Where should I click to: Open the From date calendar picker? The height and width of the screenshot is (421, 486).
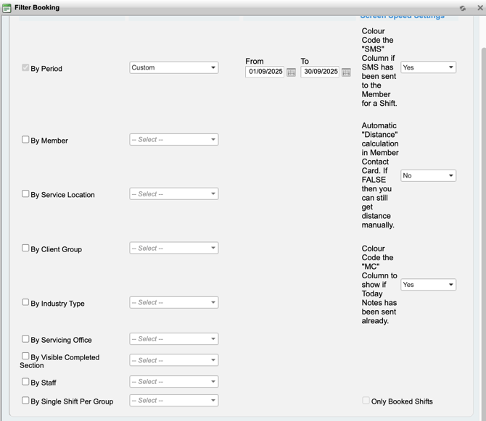(291, 72)
